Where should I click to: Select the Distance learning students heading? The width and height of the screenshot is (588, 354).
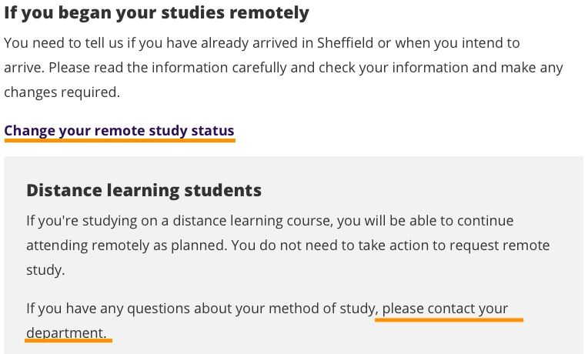pos(144,191)
